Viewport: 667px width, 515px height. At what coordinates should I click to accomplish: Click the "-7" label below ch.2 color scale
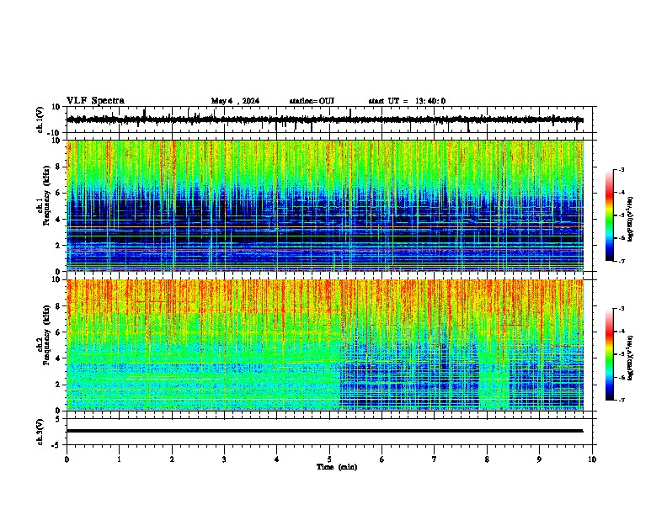[621, 400]
